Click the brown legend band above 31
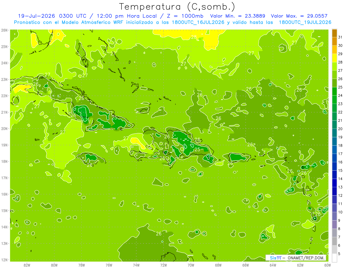This screenshot has width=348, height=269. [334, 33]
